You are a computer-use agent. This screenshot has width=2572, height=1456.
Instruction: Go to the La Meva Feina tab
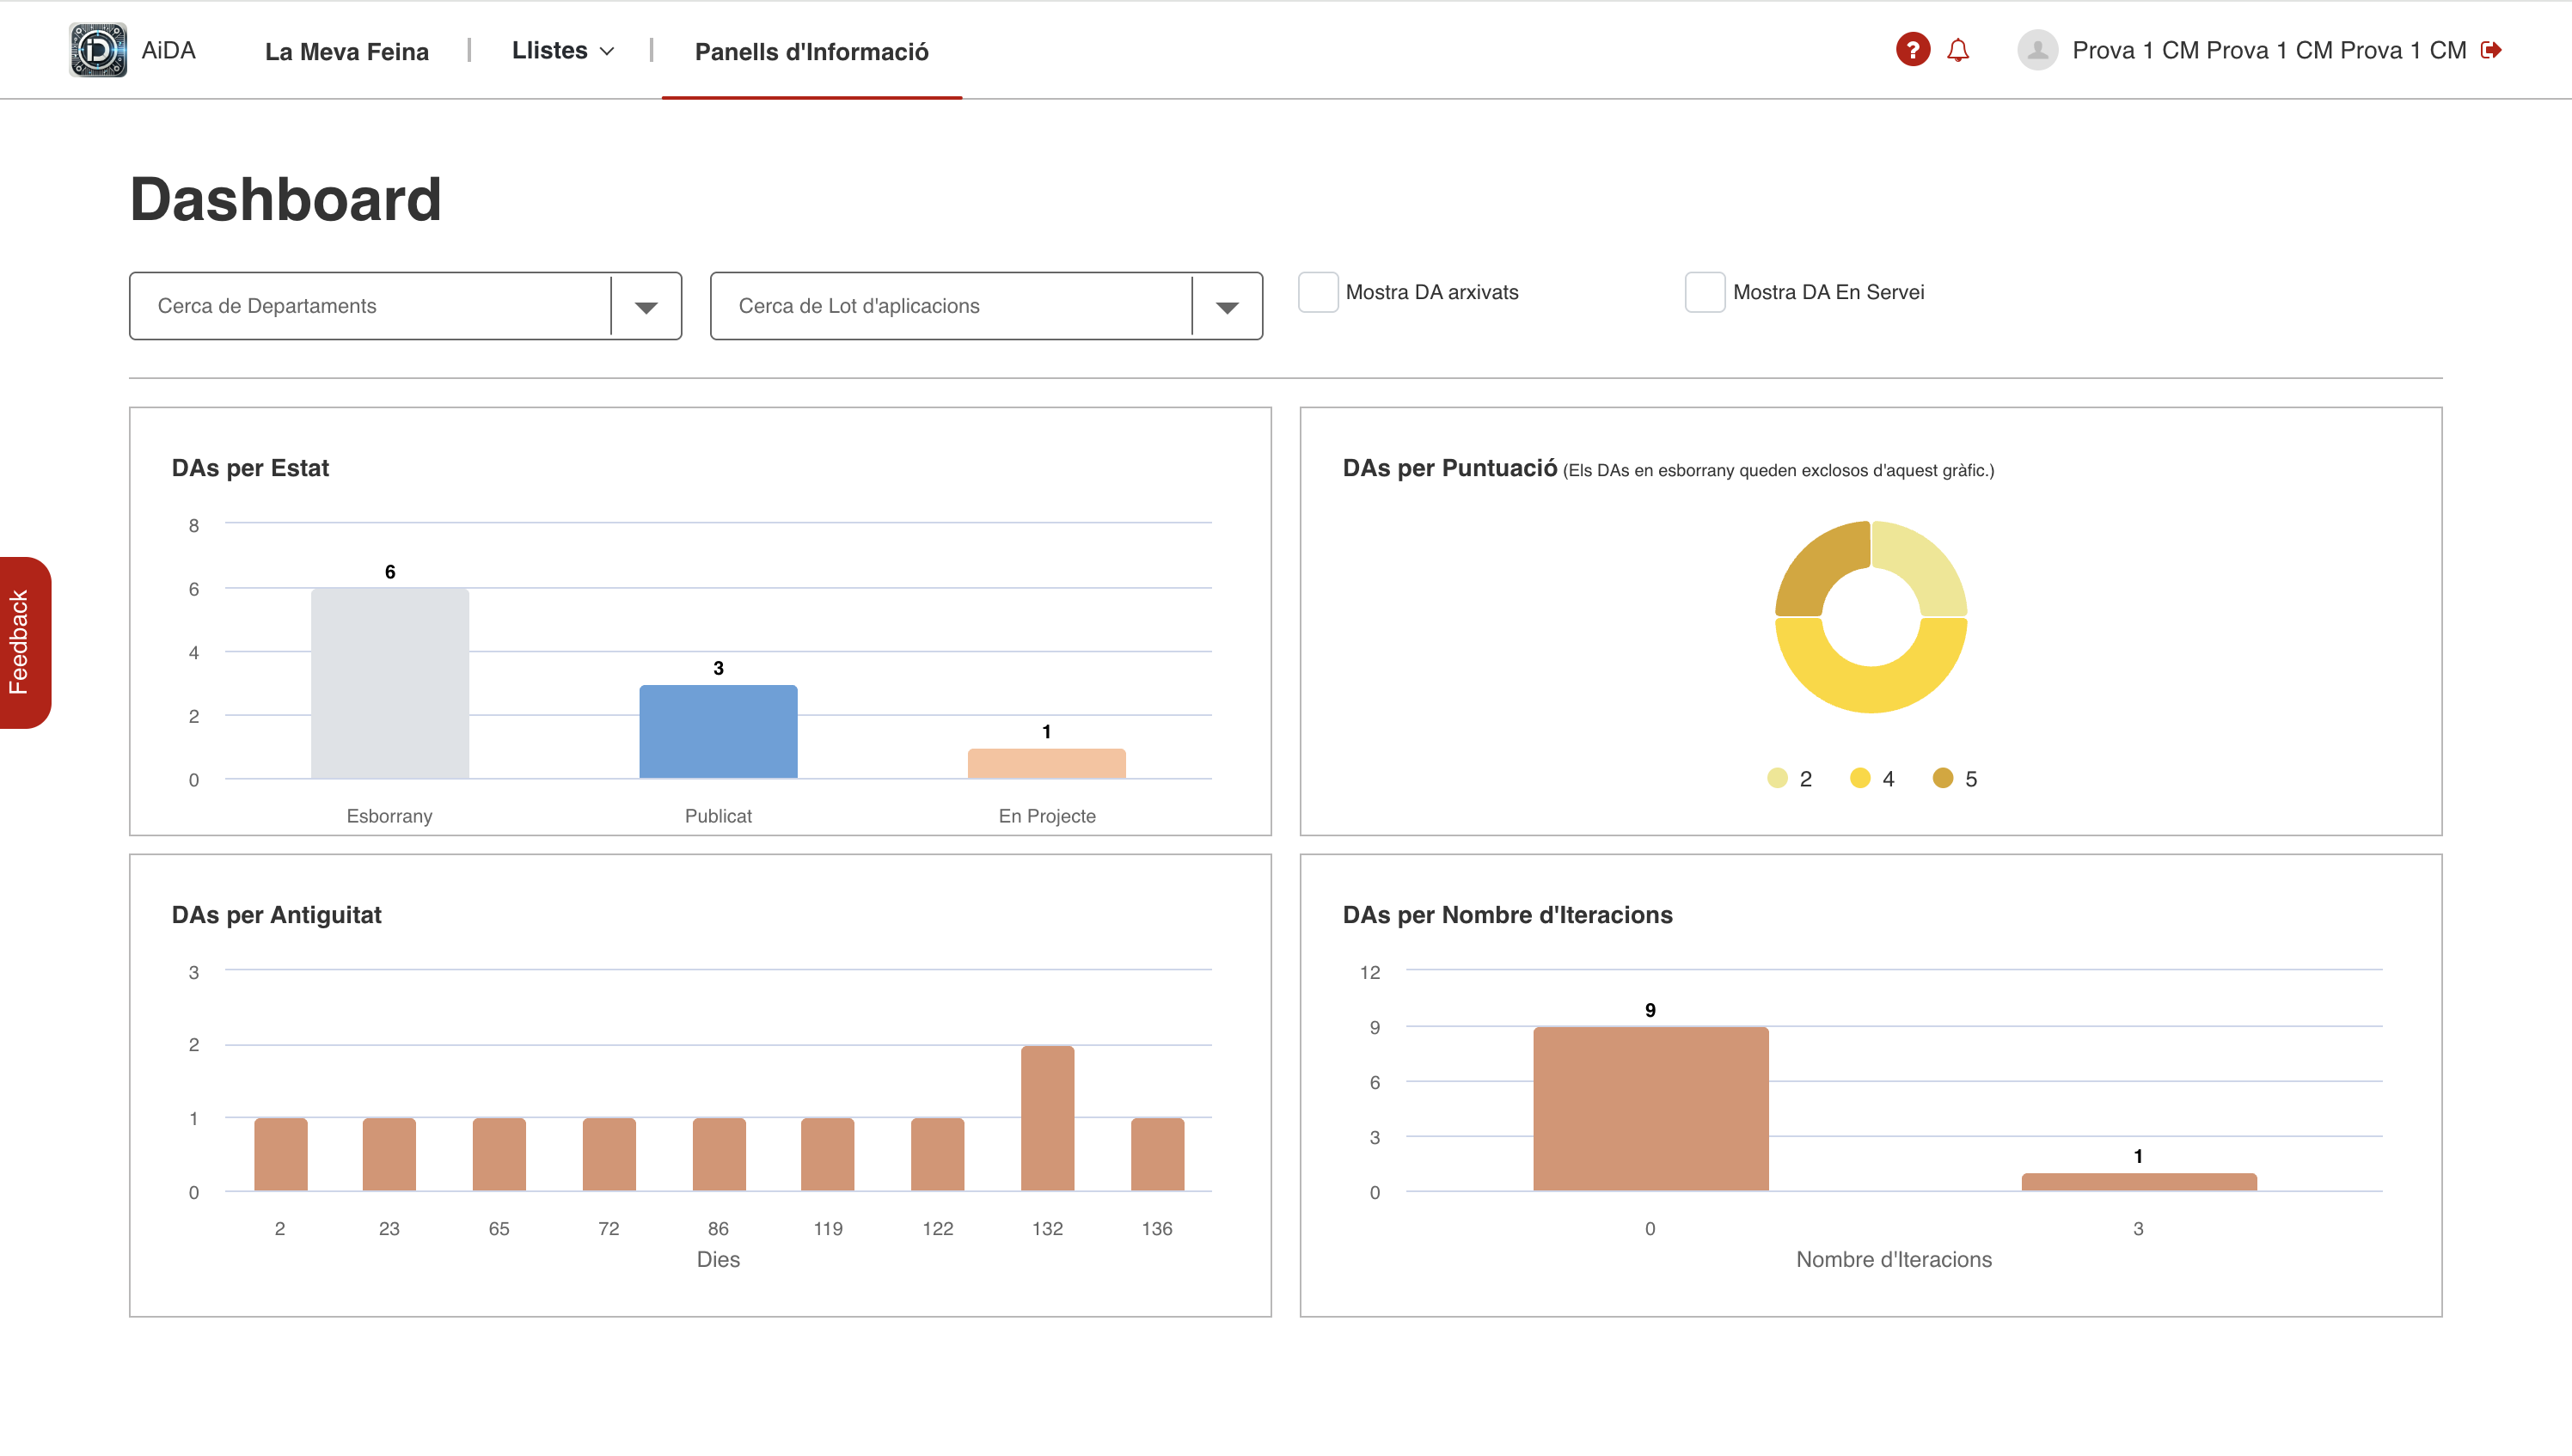tap(347, 50)
